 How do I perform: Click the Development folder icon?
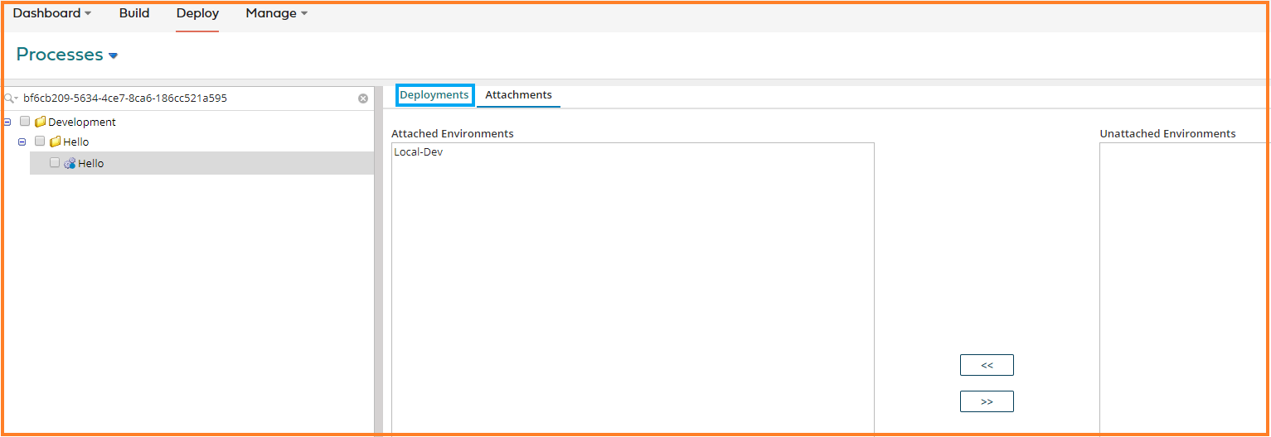pos(40,122)
